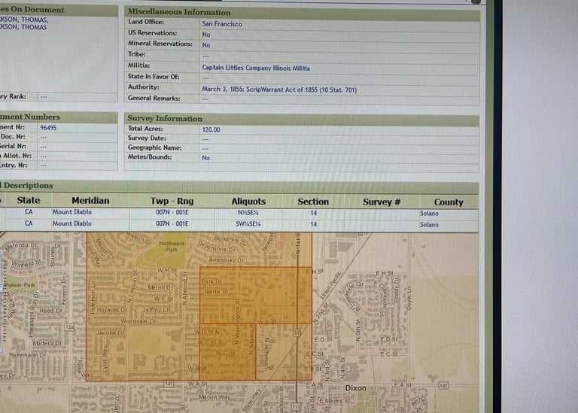Click the Captain Littles Company Illinois Militia value
This screenshot has height=413, width=578.
pos(256,68)
